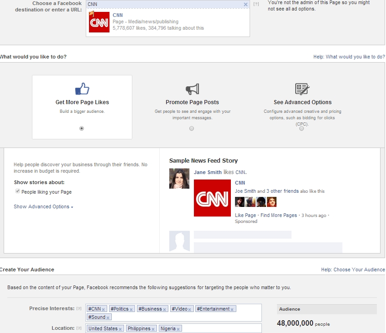Clear the CNN destination with the X

(245, 5)
